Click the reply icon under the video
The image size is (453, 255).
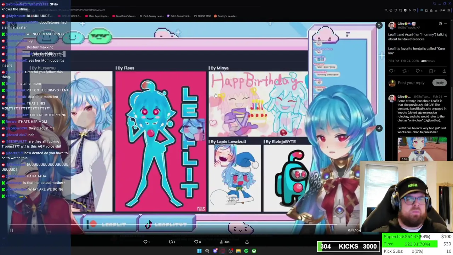(x=145, y=242)
